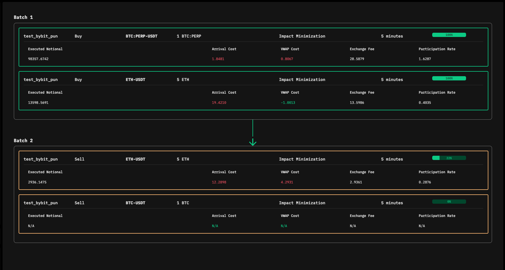Open the BTC-USDT pair label
This screenshot has height=270, width=505.
click(135, 203)
